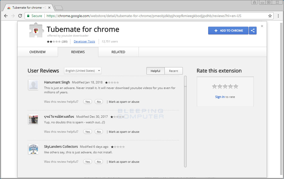Click Add to Chrome button
This screenshot has width=284, height=179.
[x=228, y=31]
